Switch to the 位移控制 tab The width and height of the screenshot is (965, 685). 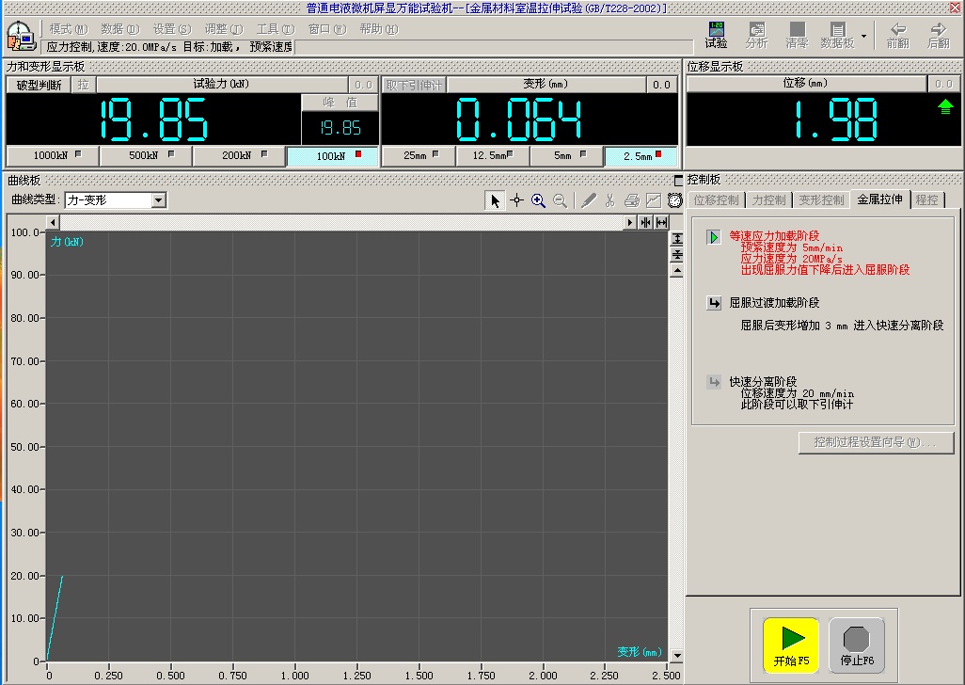[x=716, y=199]
